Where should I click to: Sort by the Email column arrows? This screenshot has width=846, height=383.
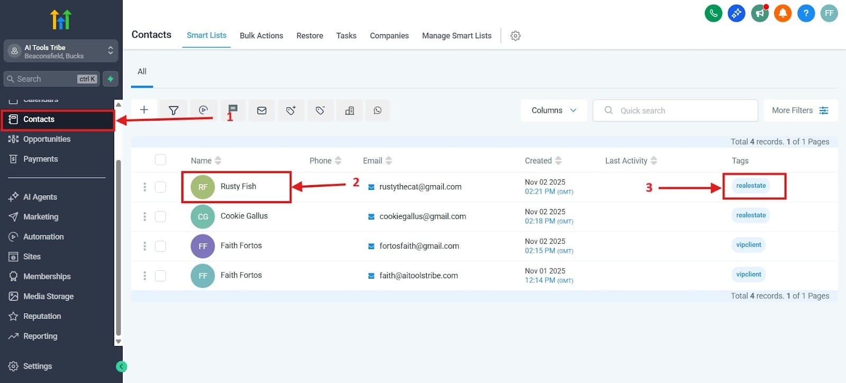(x=389, y=160)
